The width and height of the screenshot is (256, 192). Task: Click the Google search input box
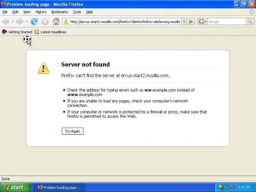[x=227, y=21]
